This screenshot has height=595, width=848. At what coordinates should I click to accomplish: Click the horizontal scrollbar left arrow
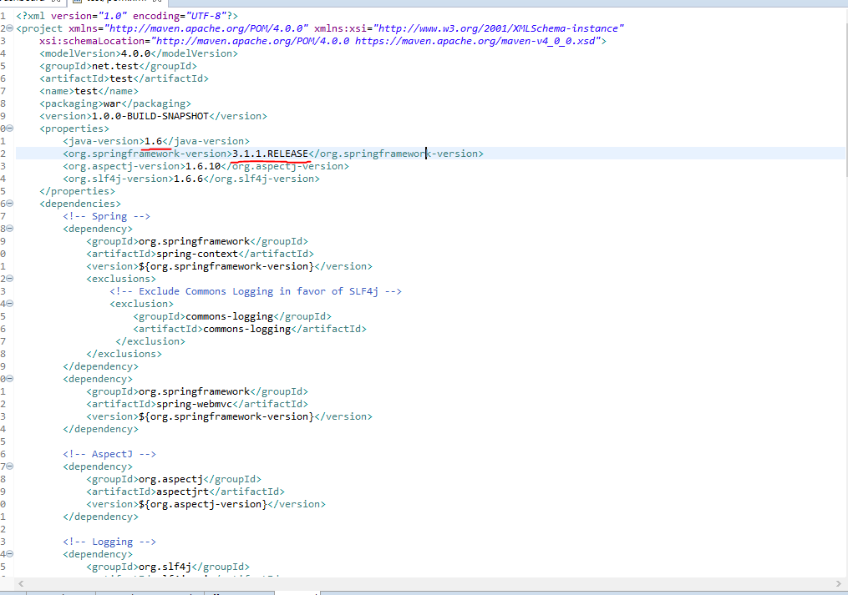[21, 583]
